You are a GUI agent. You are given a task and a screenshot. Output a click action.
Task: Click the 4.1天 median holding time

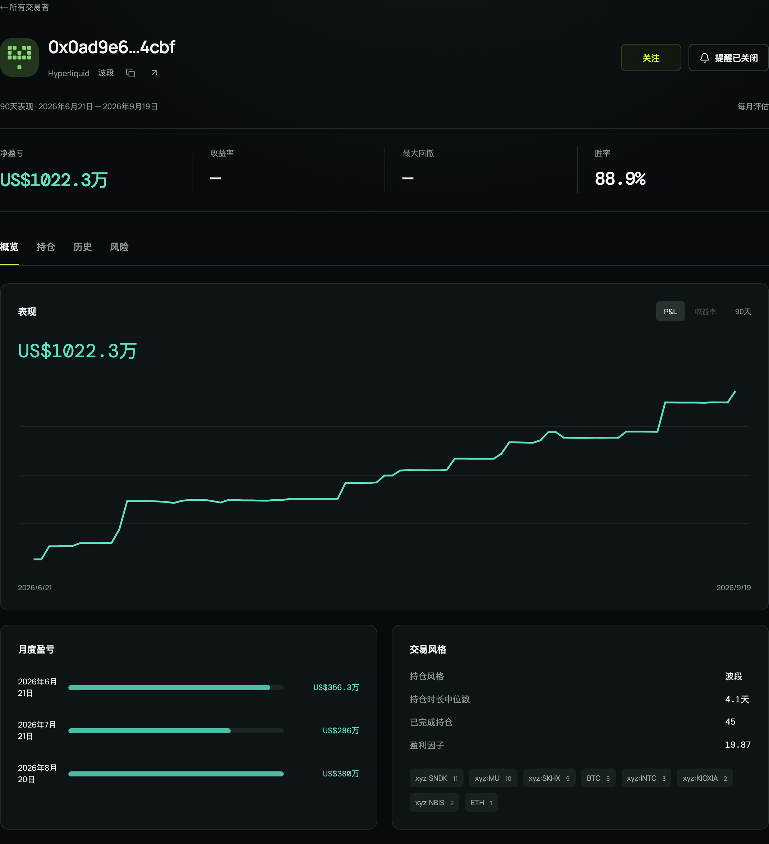pos(737,699)
